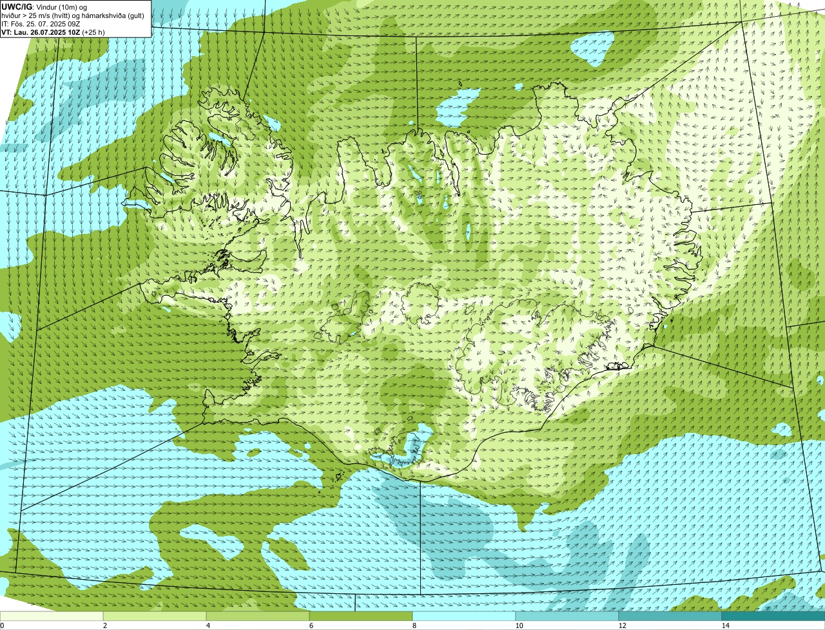Click the 6–8 m/s olive green legend swatch
Screen dimensions: 825x630
(361, 616)
